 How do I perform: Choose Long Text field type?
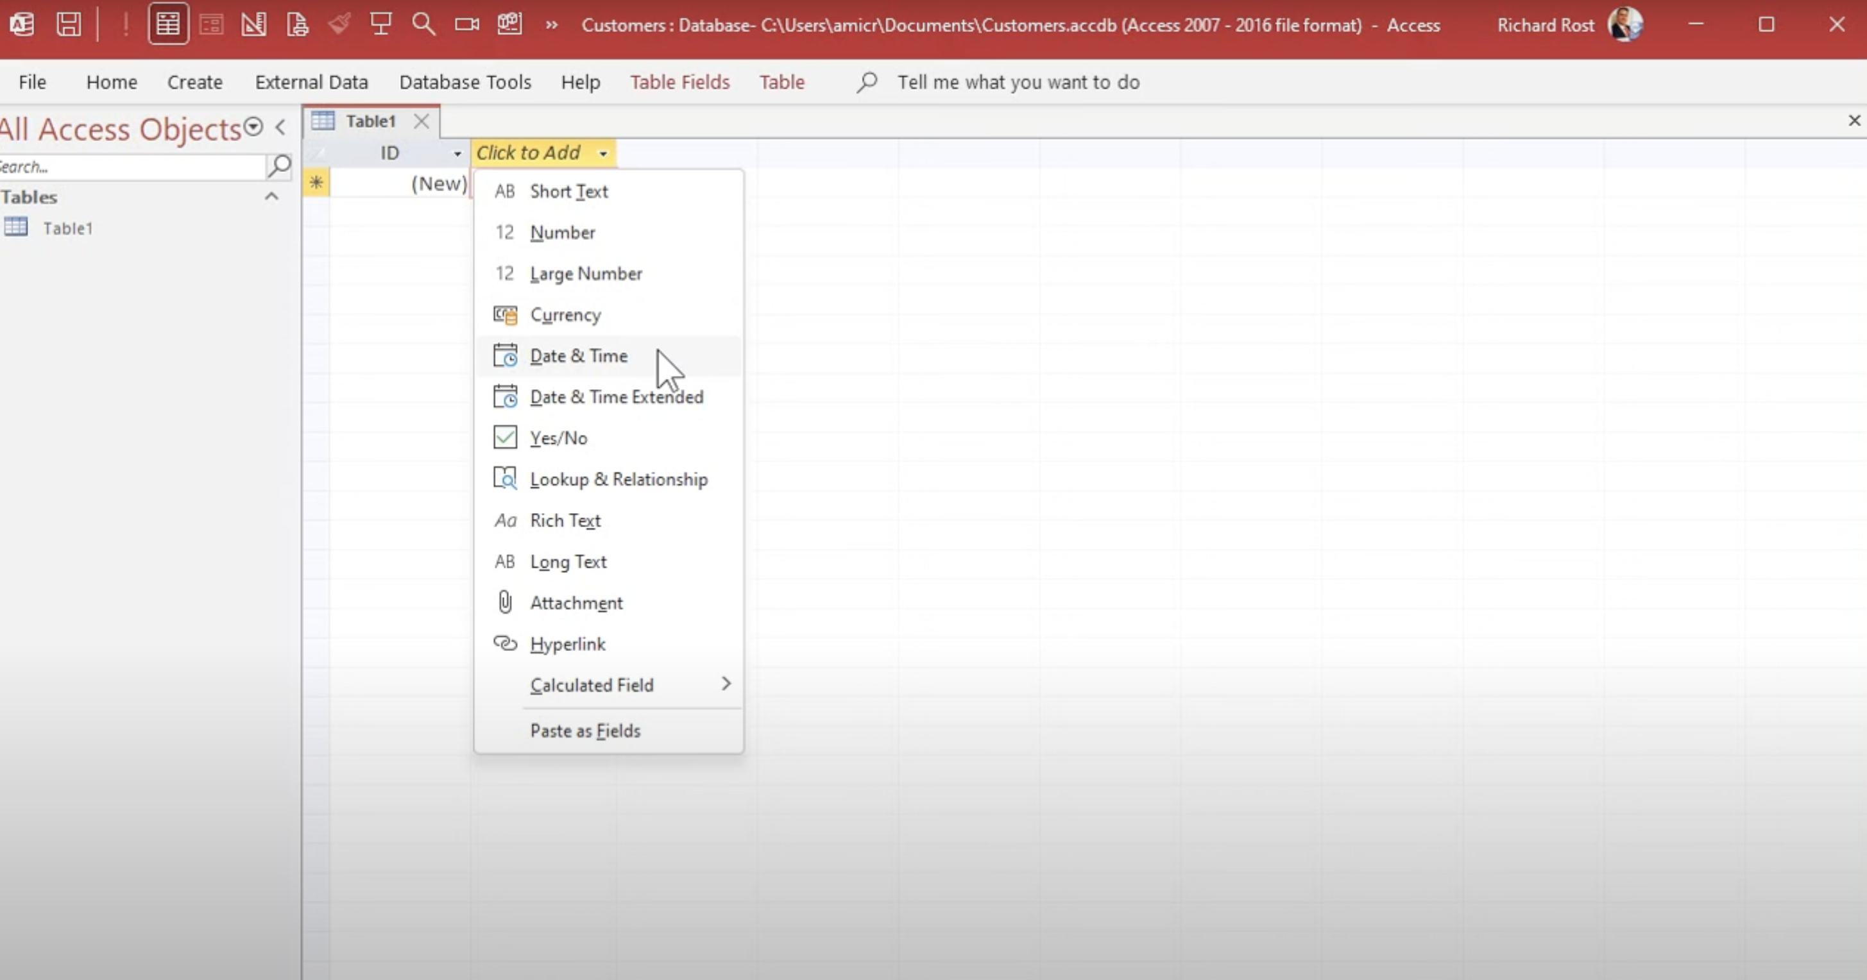click(x=608, y=561)
